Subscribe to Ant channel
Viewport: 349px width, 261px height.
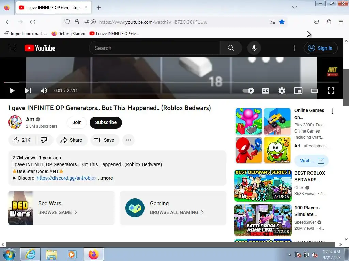click(x=106, y=122)
